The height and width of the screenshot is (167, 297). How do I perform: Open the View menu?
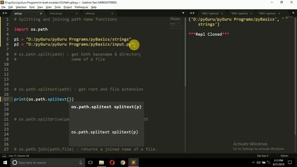tap(40, 7)
